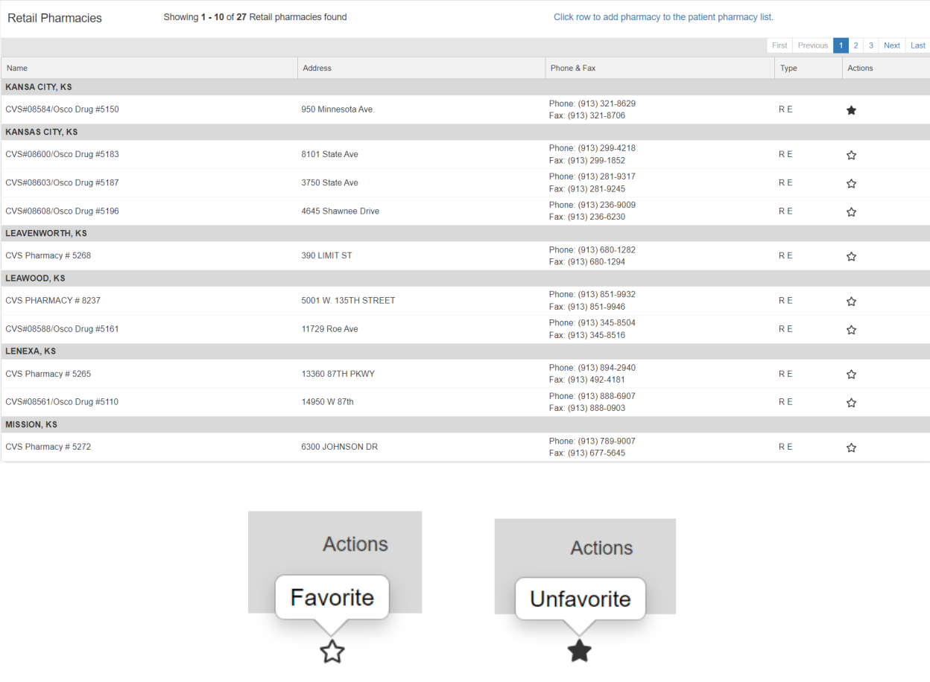Click R E type for 14950 W 87th
Viewport: 930px width, 682px height.
click(785, 401)
